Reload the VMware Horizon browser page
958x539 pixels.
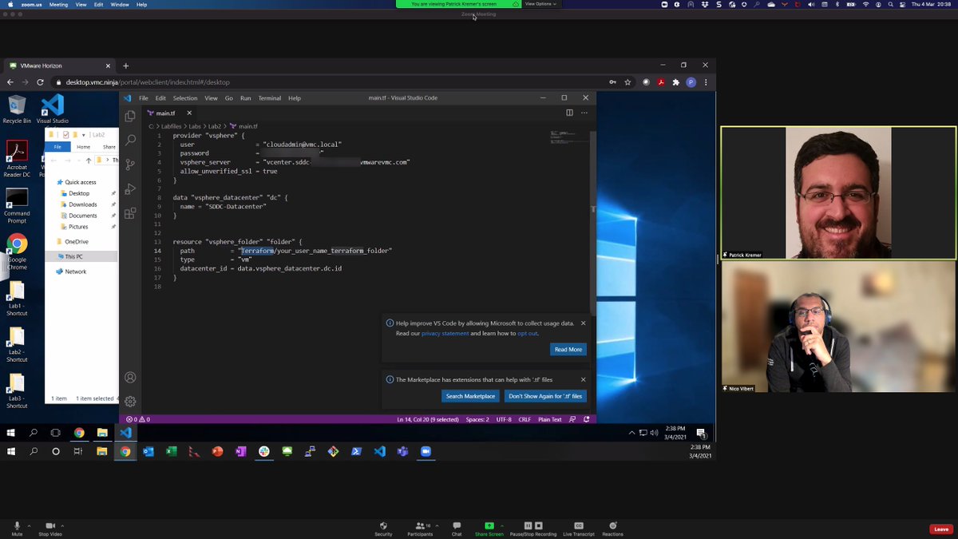coord(40,81)
